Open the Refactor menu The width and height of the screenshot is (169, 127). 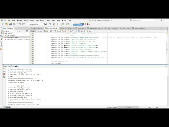point(32,20)
